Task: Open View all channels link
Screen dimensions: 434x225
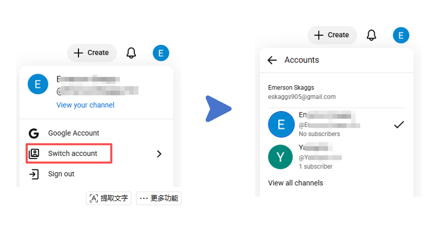Action: (x=296, y=183)
